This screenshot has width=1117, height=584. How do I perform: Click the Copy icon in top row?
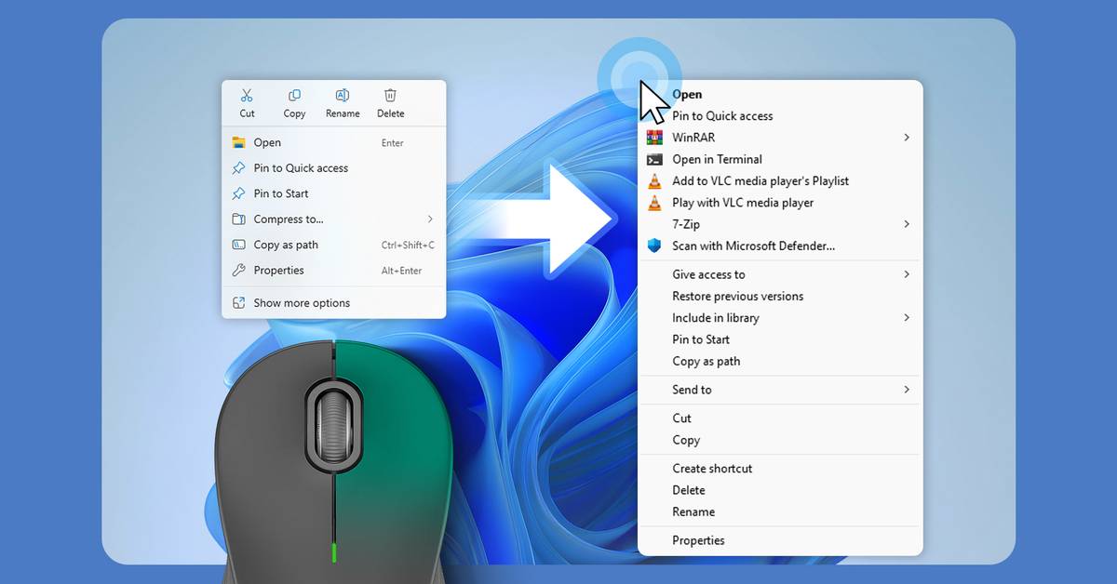point(294,96)
